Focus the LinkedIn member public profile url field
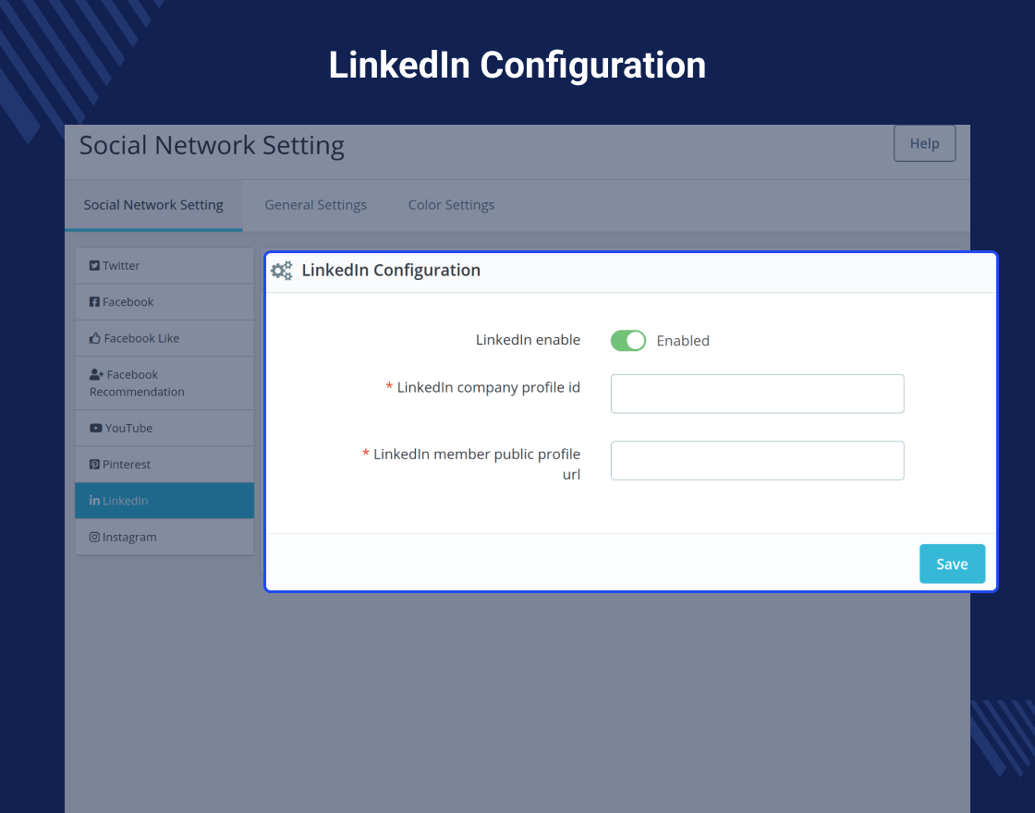This screenshot has width=1035, height=813. point(757,461)
